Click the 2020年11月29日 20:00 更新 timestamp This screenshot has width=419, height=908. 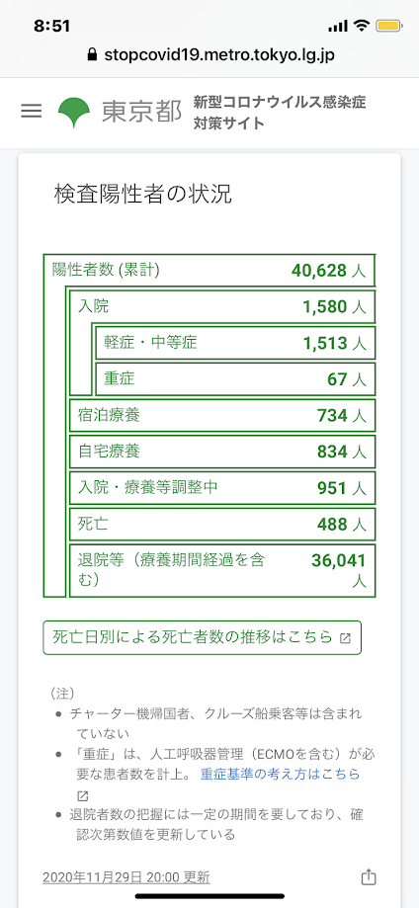coord(126,877)
